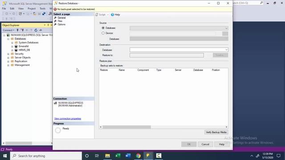The height and width of the screenshot is (160, 285).
Task: Open the Source Database dropdown
Action: coord(226,28)
